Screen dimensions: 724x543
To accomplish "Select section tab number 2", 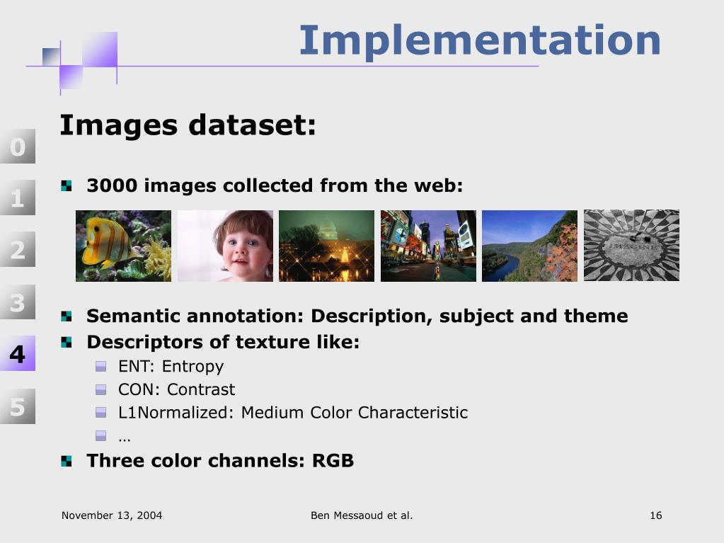I will (17, 250).
